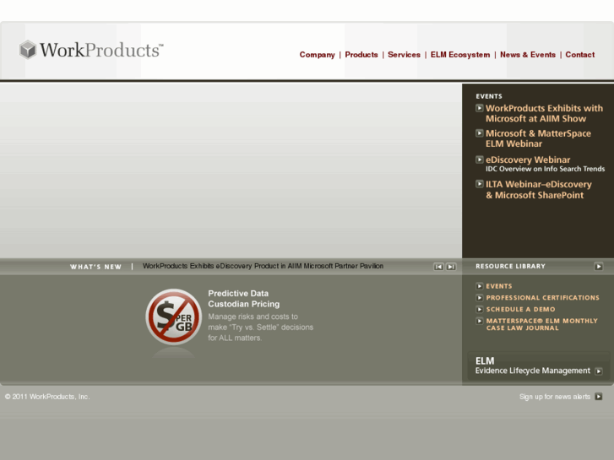
Task: Open MatterSpace ELM Monthly Case Law Journal
Action: point(542,325)
